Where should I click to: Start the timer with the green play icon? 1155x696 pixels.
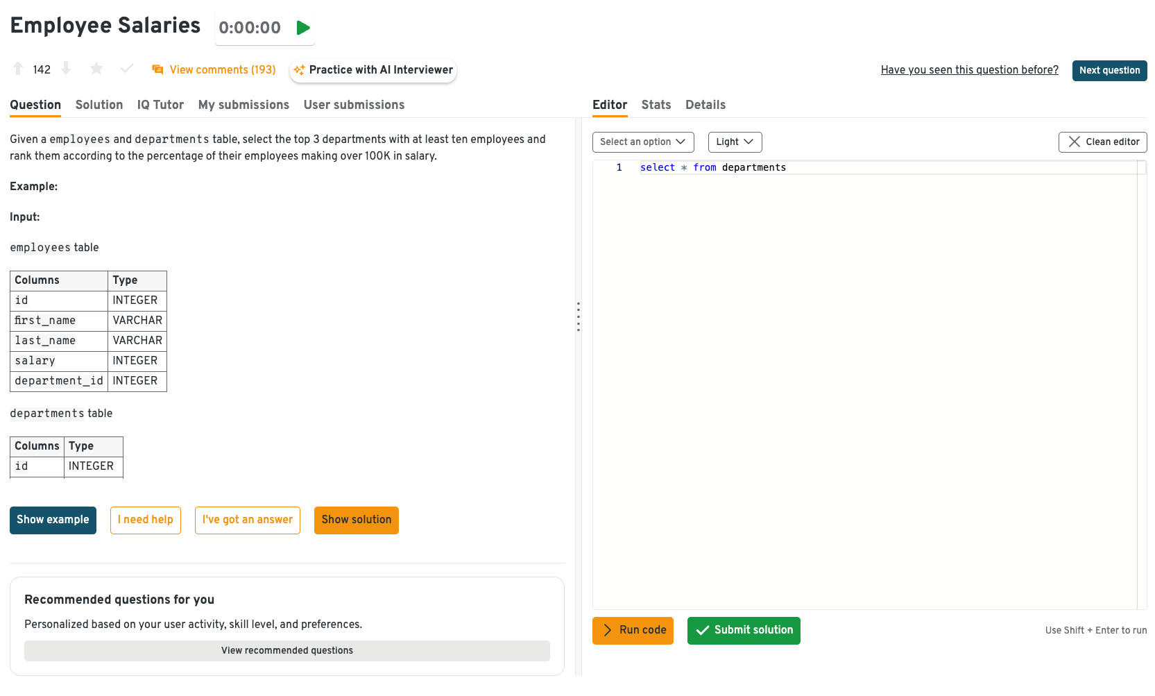click(303, 28)
